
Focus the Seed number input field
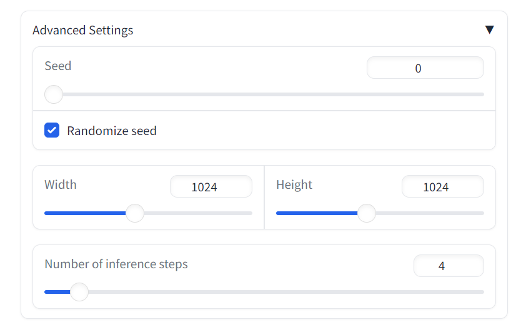click(425, 68)
